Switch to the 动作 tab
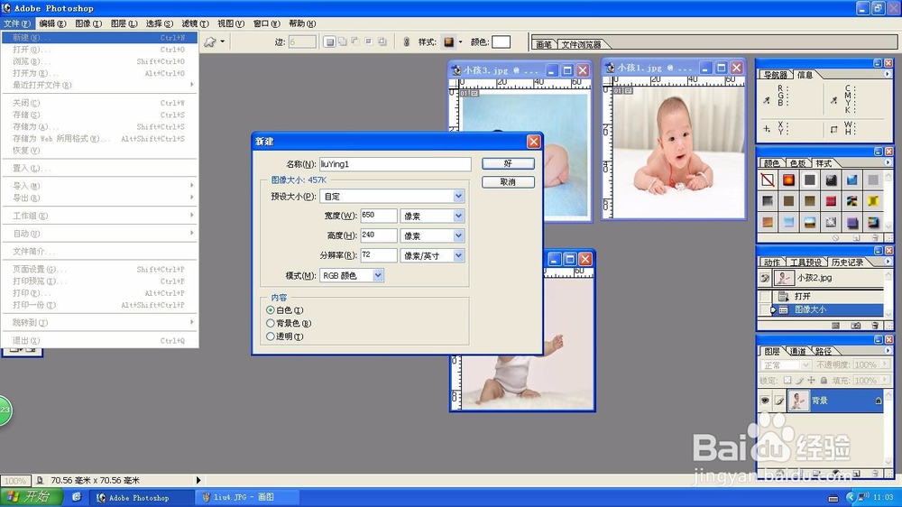Image resolution: width=902 pixels, height=507 pixels. (x=771, y=263)
